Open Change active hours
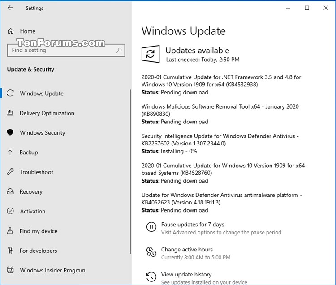Viewport: 336px width, 285px height. pyautogui.click(x=187, y=250)
